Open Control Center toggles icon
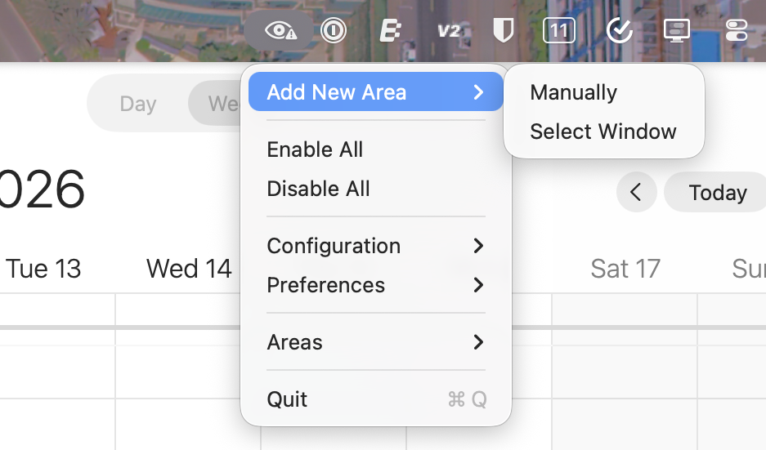 click(736, 31)
